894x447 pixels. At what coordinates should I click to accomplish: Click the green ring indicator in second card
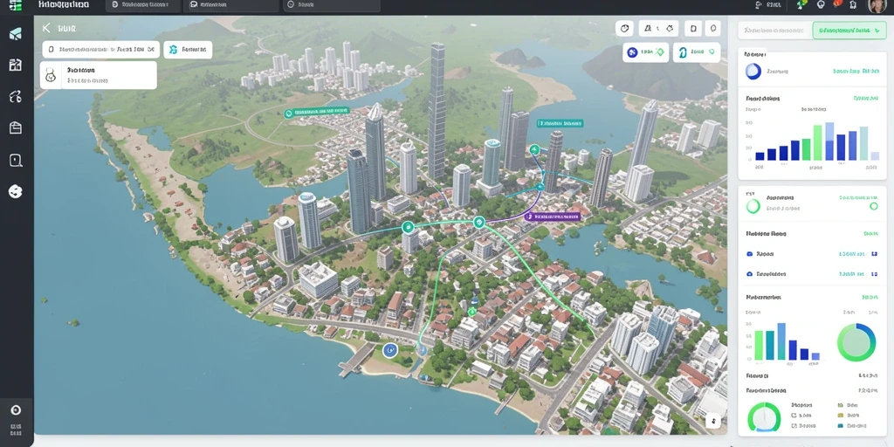tap(753, 206)
